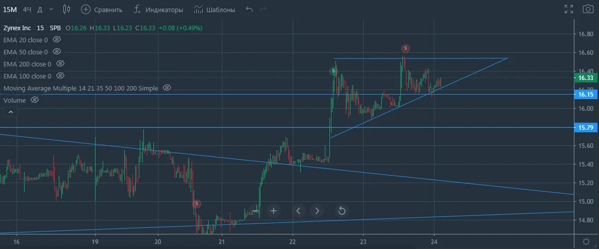Zoom out the chart with minus button
The image size is (599, 249).
(255, 211)
